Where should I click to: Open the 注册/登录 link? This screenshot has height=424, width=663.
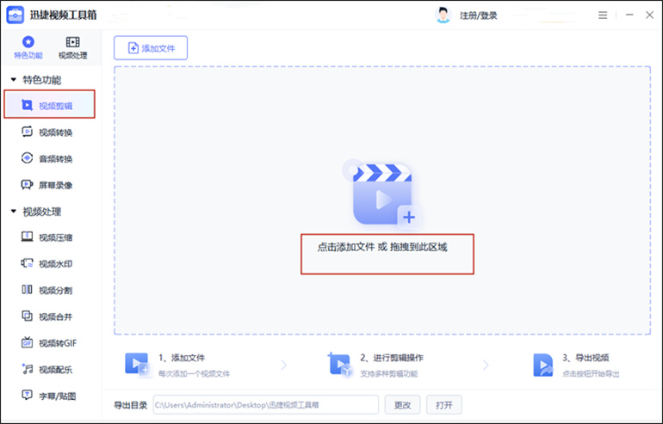point(479,15)
